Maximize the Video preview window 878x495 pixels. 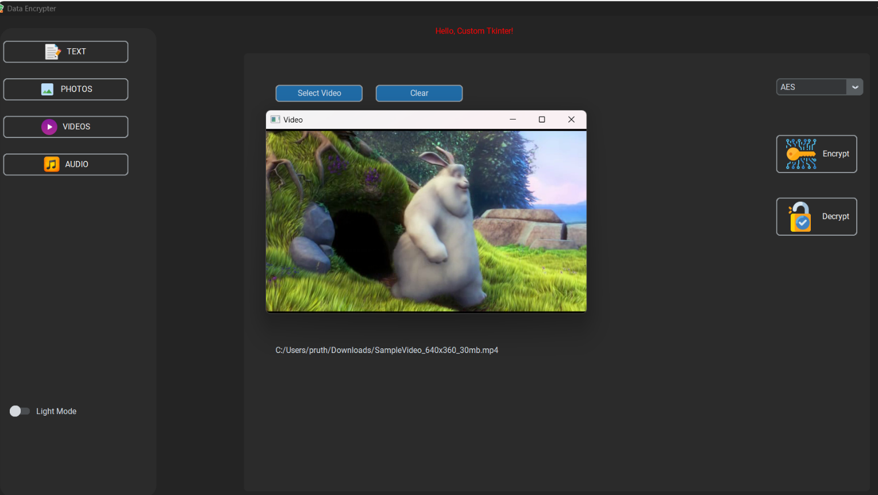(541, 120)
